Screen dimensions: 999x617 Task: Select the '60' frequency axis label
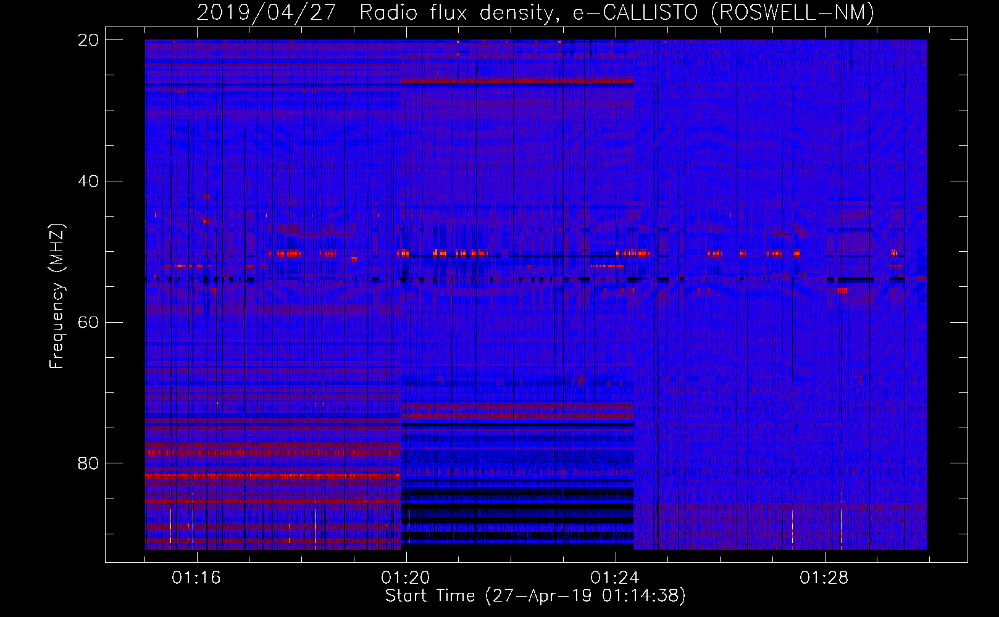pyautogui.click(x=88, y=323)
